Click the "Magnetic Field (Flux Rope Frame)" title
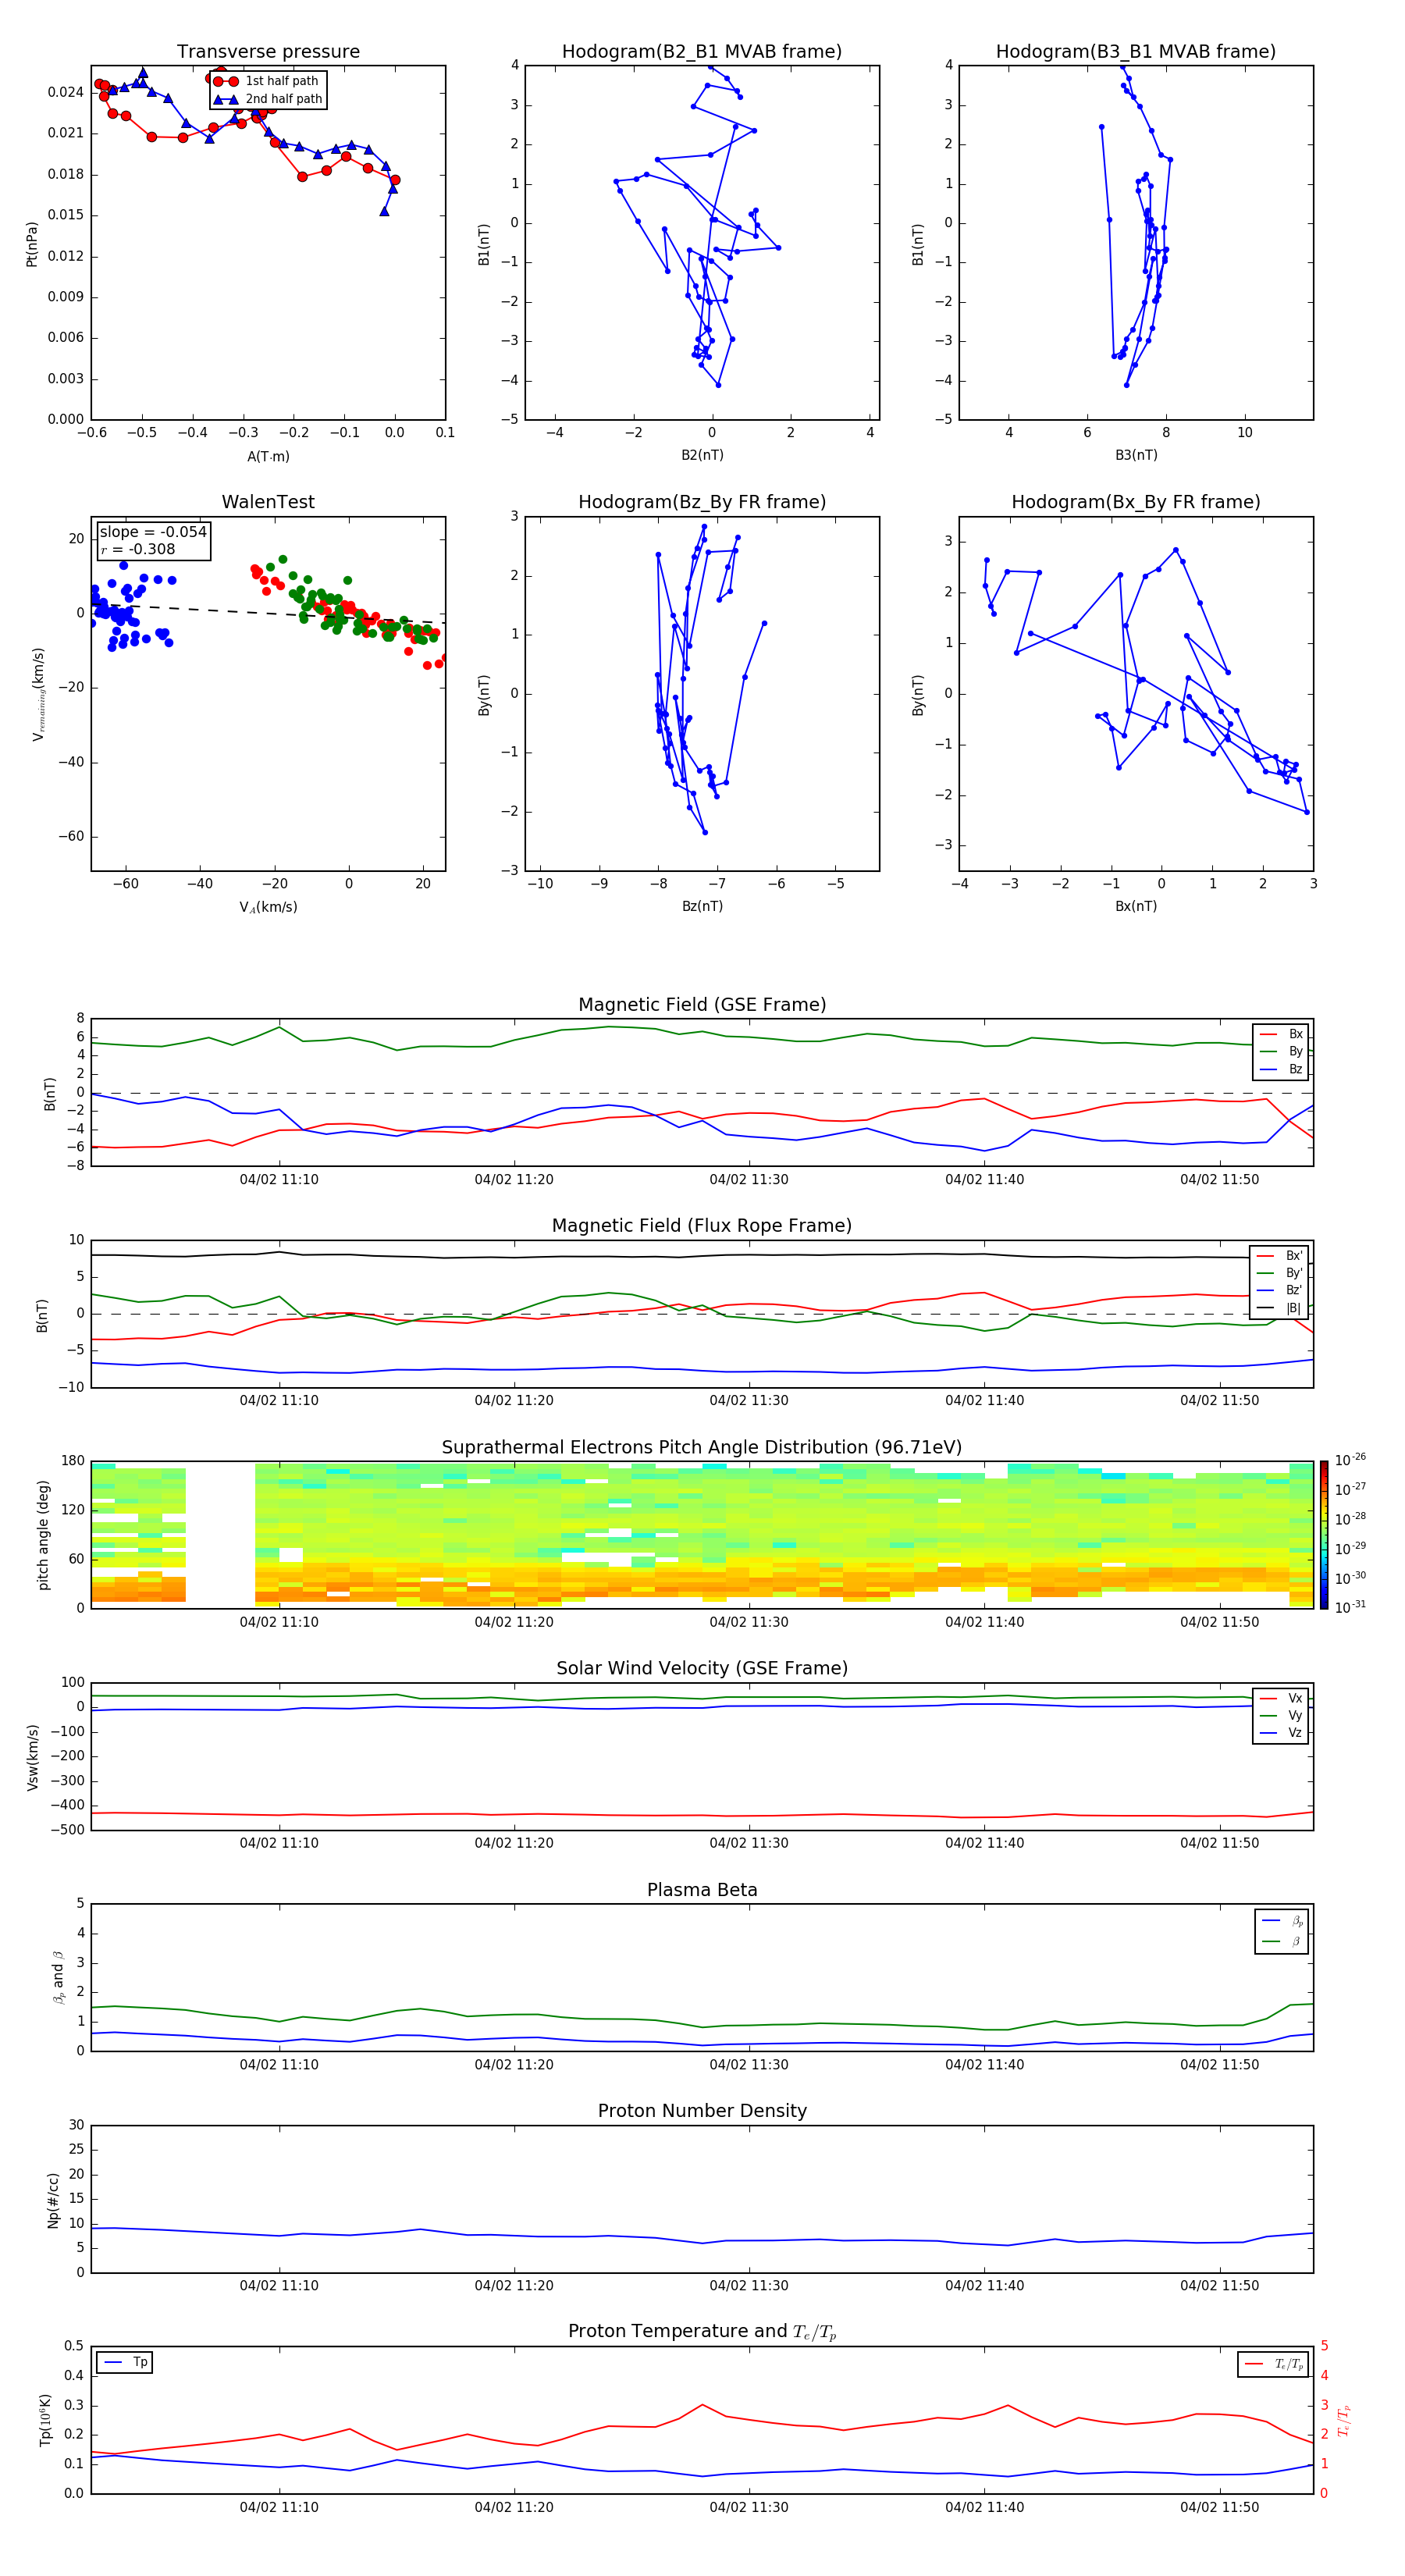 pos(702,1226)
